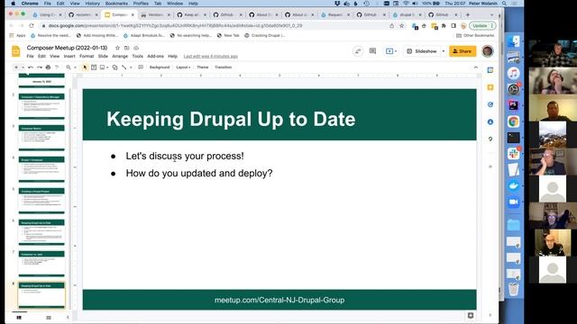Click the Background button
Image resolution: width=577 pixels, height=324 pixels.
[x=160, y=67]
